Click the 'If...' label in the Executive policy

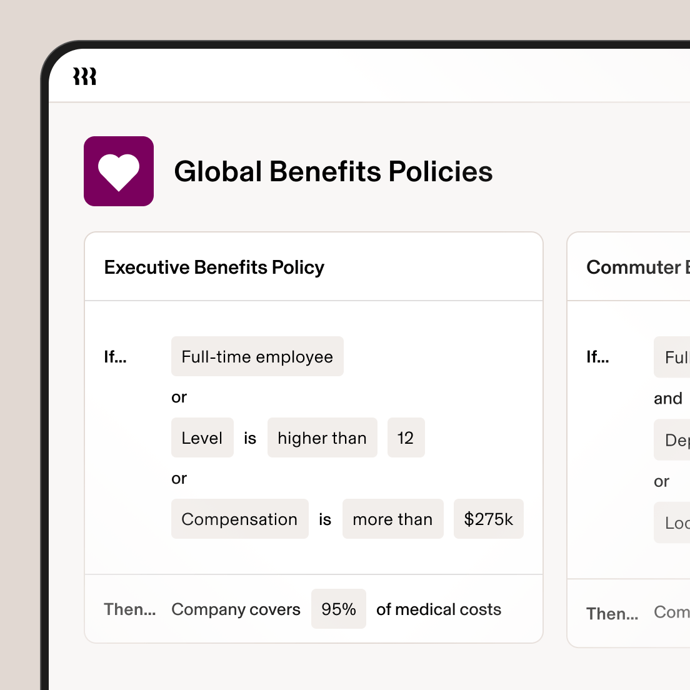(115, 357)
